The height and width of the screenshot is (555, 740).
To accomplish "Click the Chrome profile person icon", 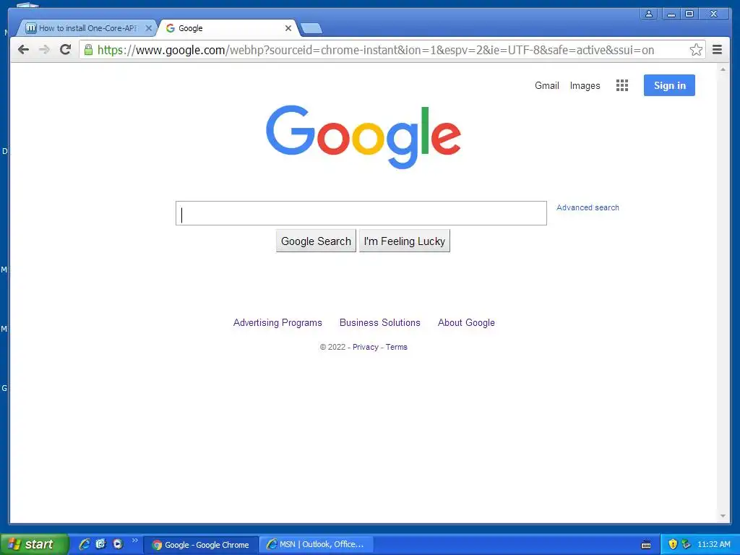I will pyautogui.click(x=649, y=14).
